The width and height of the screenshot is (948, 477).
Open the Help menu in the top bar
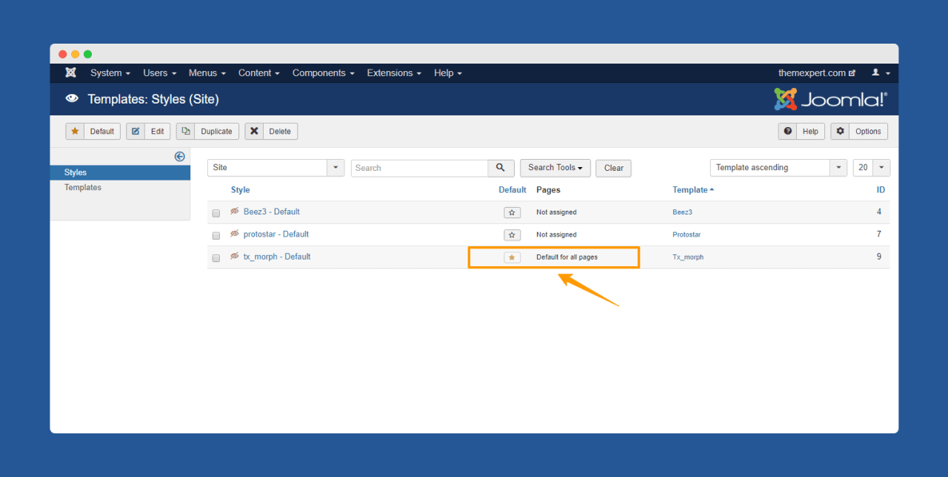pos(448,73)
